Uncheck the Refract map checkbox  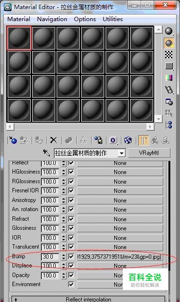click(x=71, y=219)
